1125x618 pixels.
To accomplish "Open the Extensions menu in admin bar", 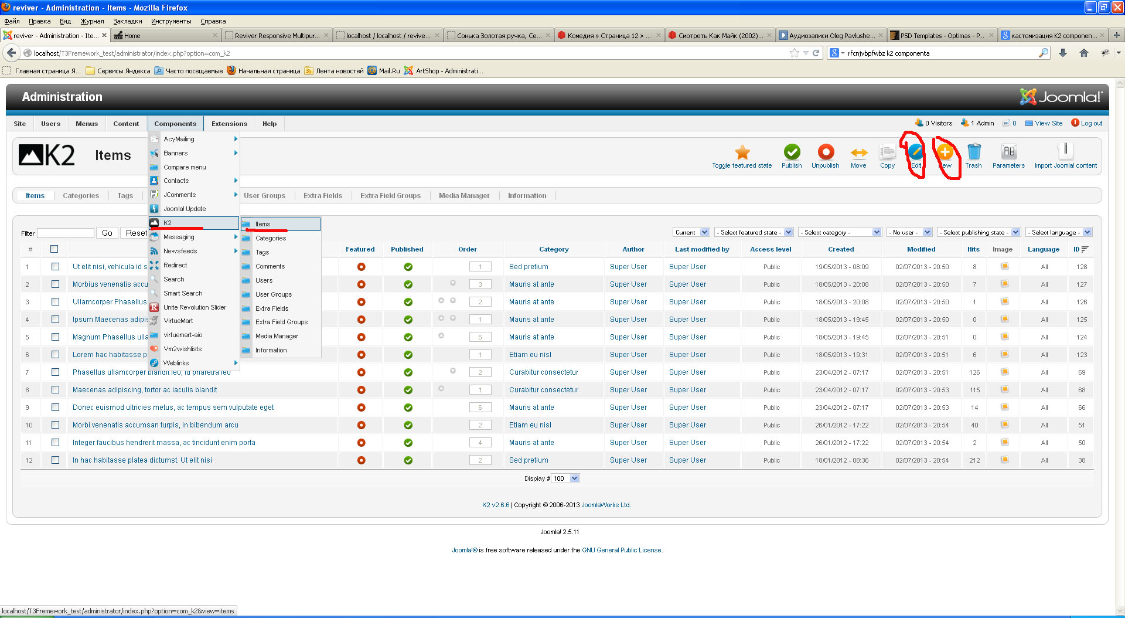I will pos(229,124).
